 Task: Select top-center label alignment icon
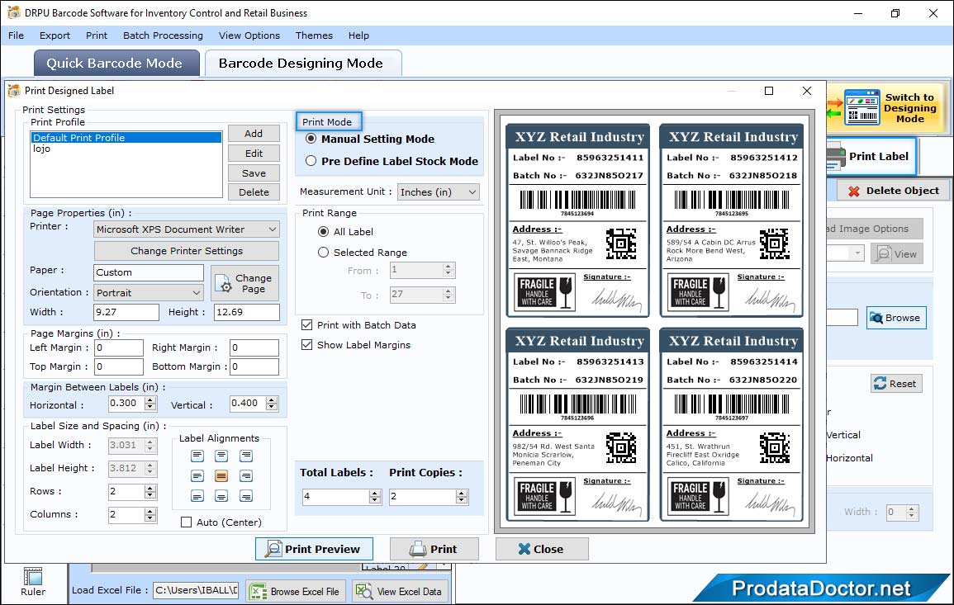pos(221,456)
